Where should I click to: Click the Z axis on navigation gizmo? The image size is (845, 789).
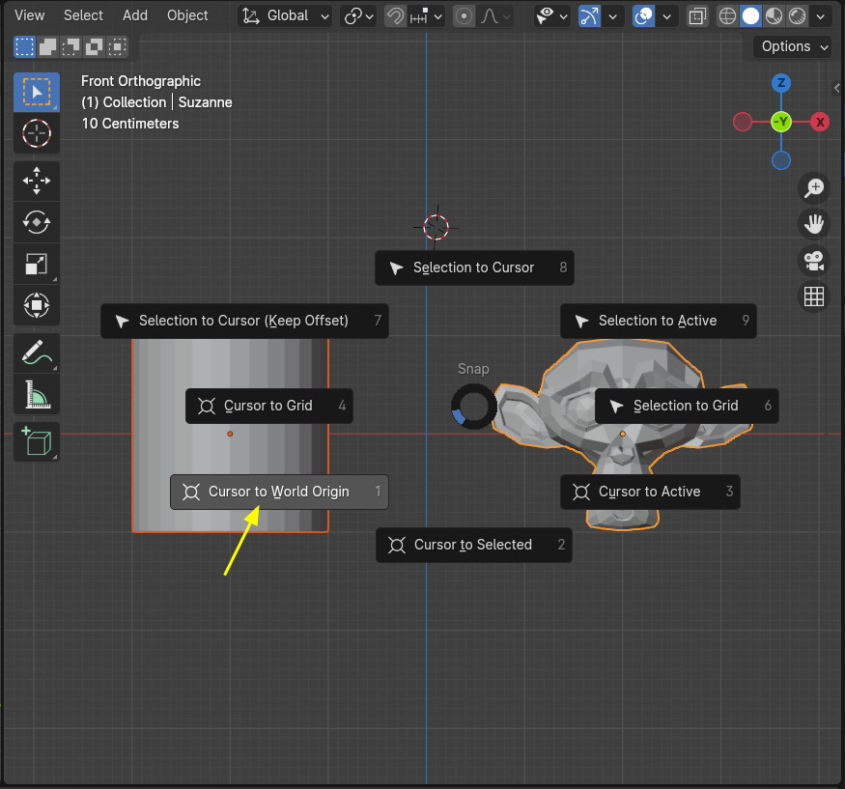click(x=781, y=83)
